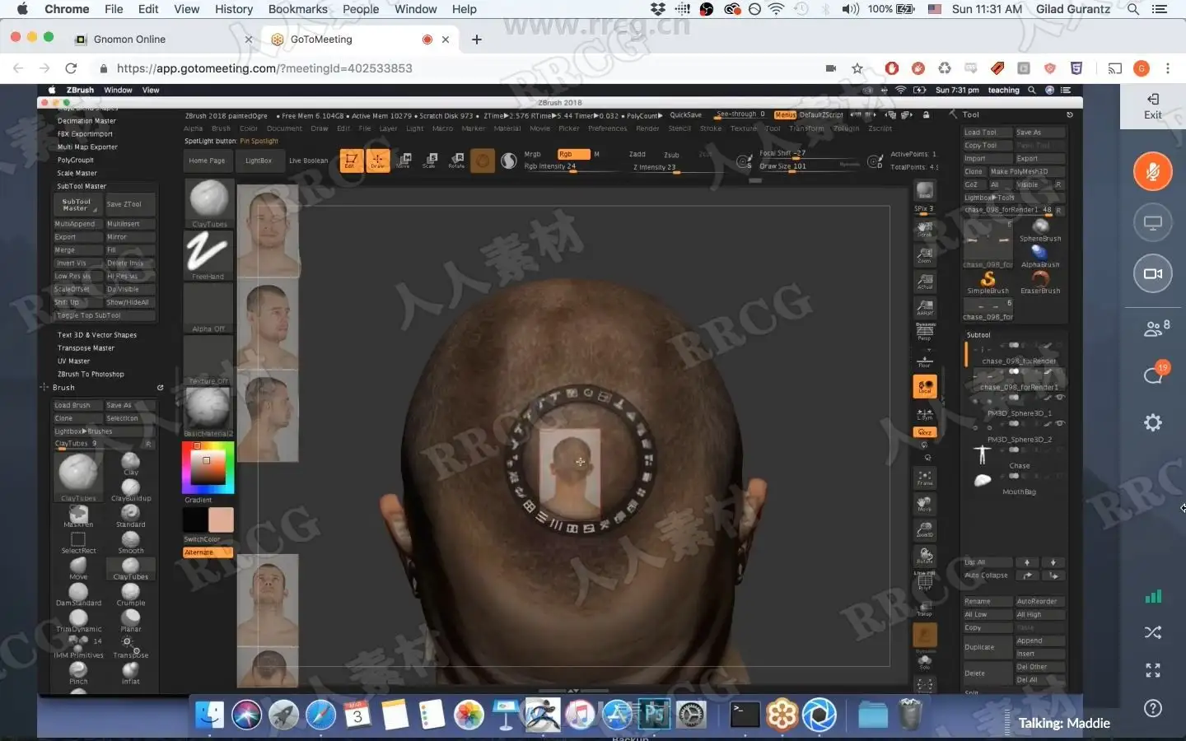Expand the Transpose Master plugin
Viewport: 1186px width, 741px height.
86,348
